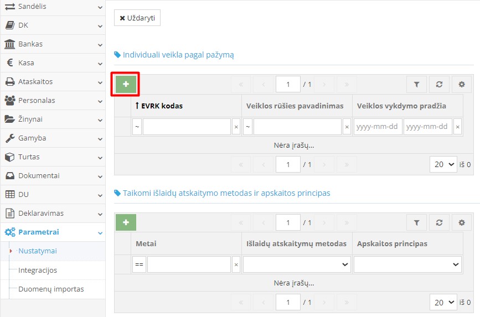Viewport: 480px width, 317px height.
Task: Open the Deklaravimas menu
Action: coord(53,214)
